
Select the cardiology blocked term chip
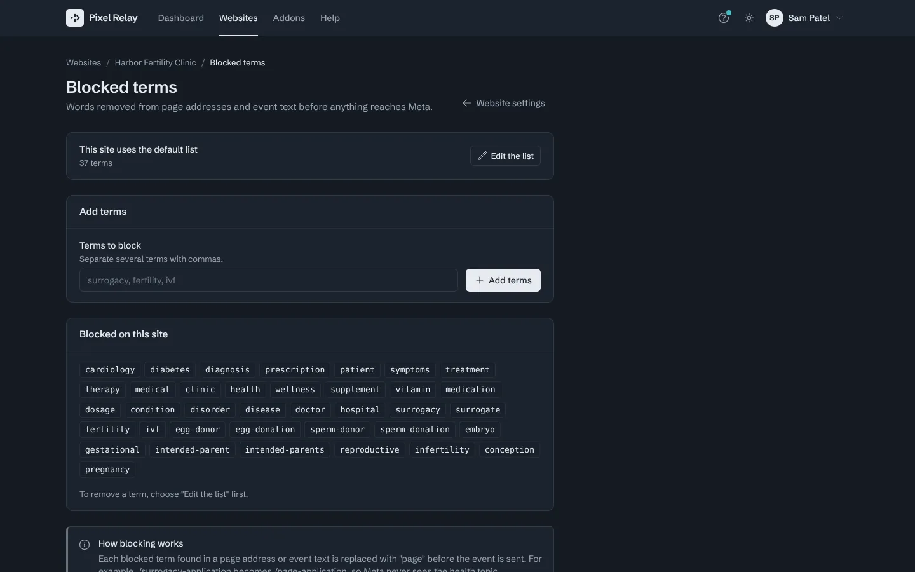(x=110, y=369)
